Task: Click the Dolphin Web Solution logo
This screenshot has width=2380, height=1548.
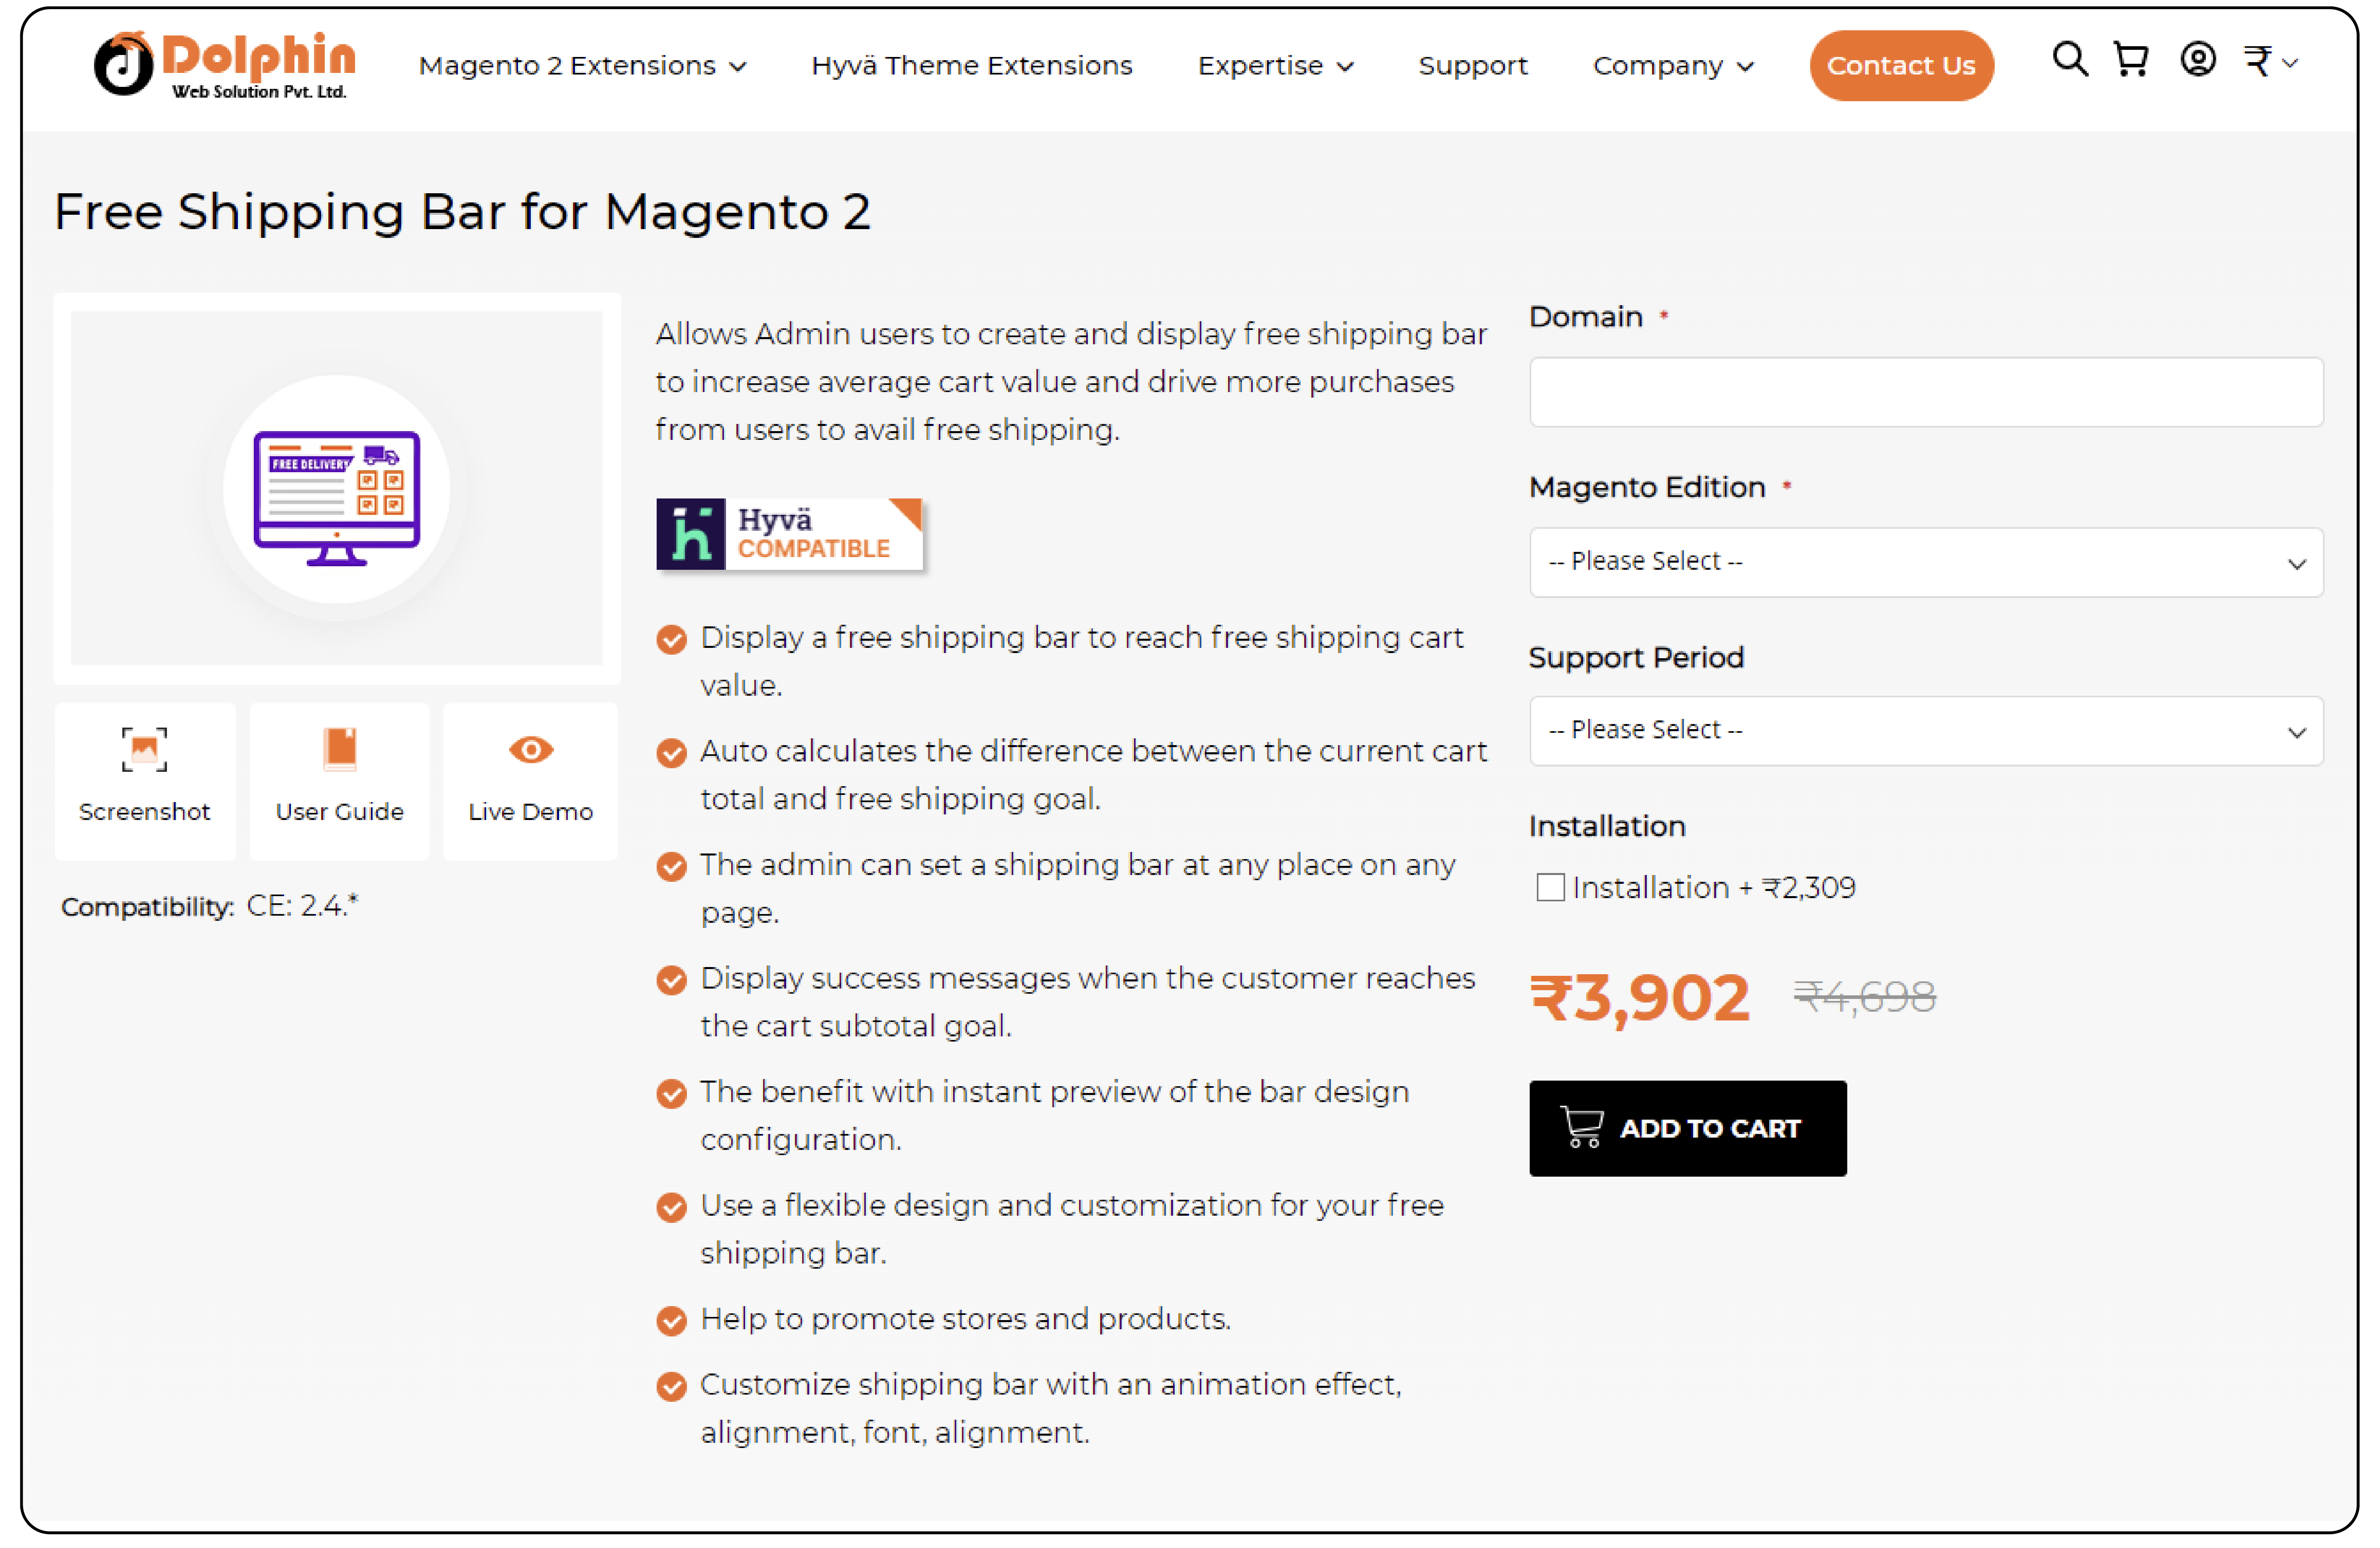Action: click(x=225, y=64)
